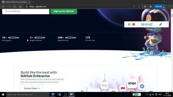Click the 3M logo tile

(122, 88)
